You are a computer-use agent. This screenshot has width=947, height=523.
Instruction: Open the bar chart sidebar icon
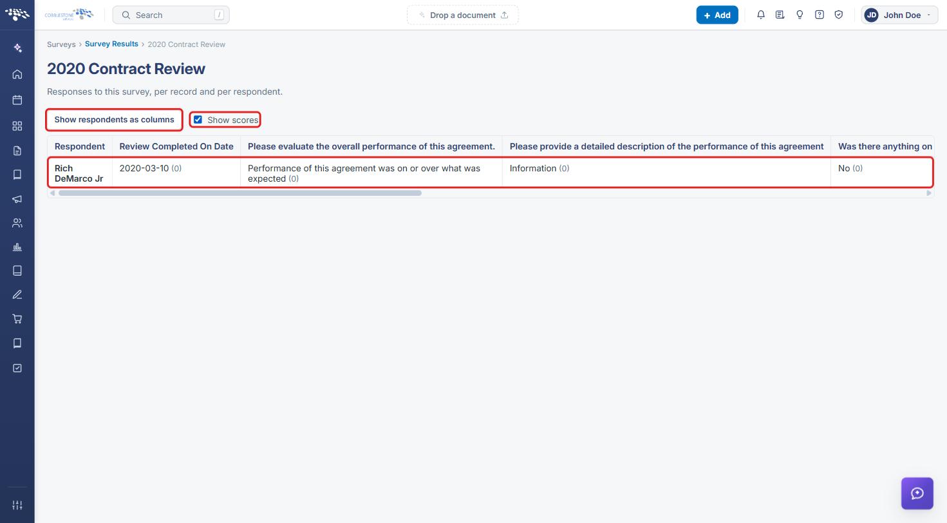click(x=17, y=247)
